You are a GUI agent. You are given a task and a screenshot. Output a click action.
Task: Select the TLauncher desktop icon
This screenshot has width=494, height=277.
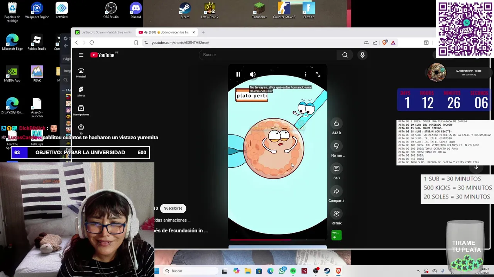click(x=259, y=11)
